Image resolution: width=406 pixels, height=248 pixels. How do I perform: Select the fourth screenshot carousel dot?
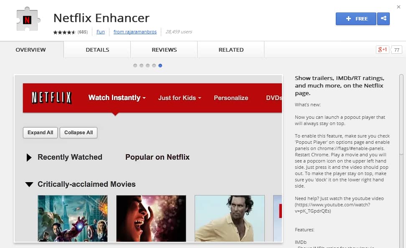click(154, 65)
